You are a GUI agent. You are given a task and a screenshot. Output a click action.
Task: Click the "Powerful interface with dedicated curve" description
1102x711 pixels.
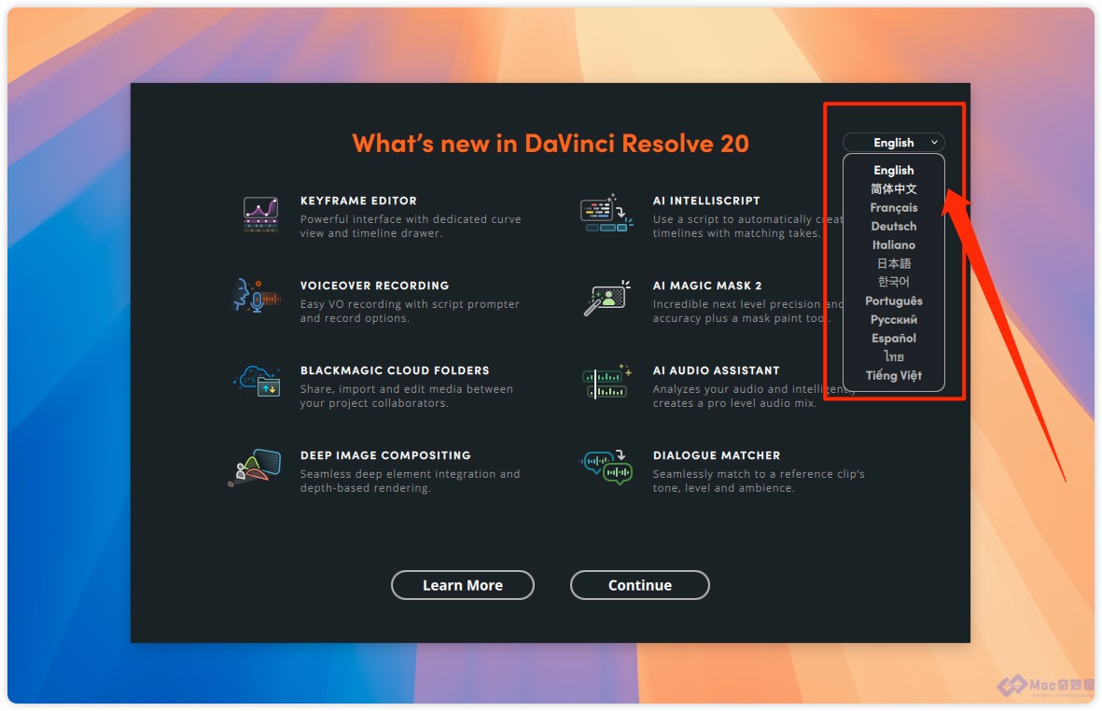tap(411, 219)
